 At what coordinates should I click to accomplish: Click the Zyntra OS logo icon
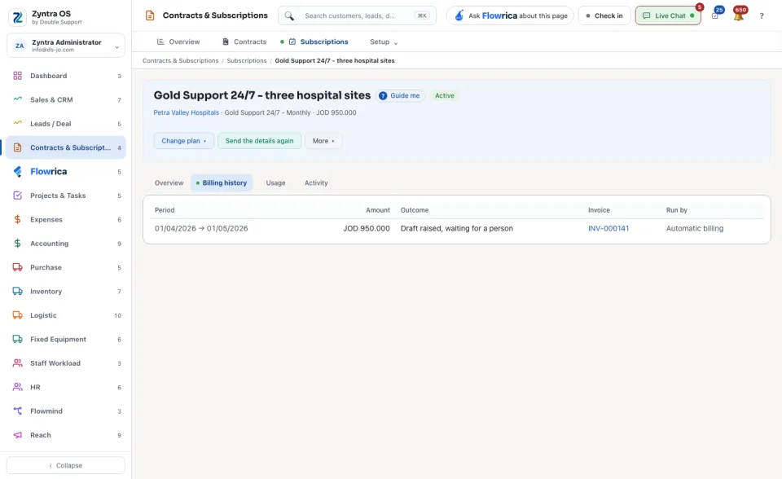[17, 17]
